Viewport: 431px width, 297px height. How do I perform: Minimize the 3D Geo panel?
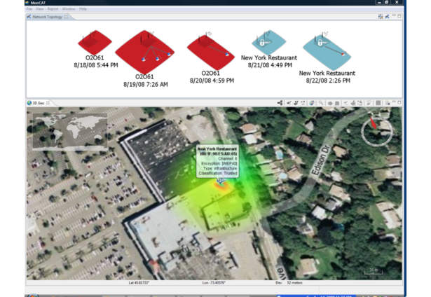tap(394, 102)
